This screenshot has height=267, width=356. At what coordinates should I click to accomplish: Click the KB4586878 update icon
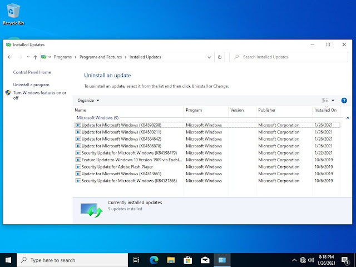pyautogui.click(x=78, y=146)
